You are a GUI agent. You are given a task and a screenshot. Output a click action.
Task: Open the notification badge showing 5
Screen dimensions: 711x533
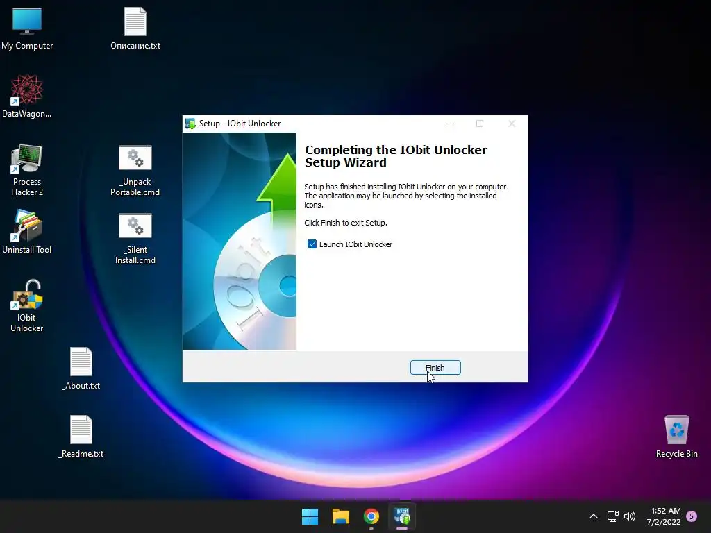coord(692,516)
